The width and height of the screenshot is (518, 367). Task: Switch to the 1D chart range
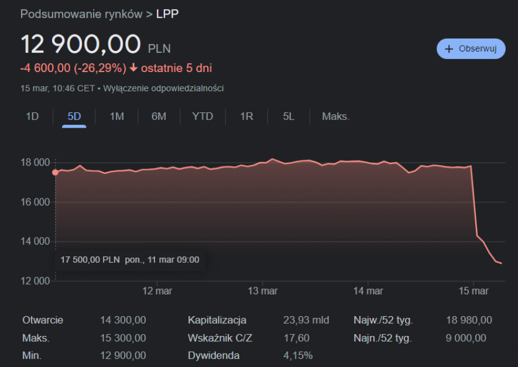pyautogui.click(x=32, y=116)
